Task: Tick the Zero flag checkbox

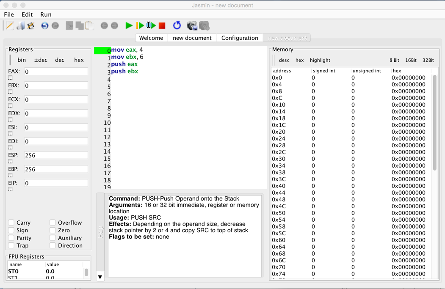Action: coord(53,230)
